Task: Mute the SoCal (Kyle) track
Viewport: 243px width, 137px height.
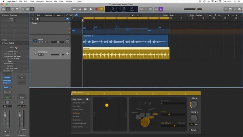Action: pyautogui.click(x=39, y=54)
